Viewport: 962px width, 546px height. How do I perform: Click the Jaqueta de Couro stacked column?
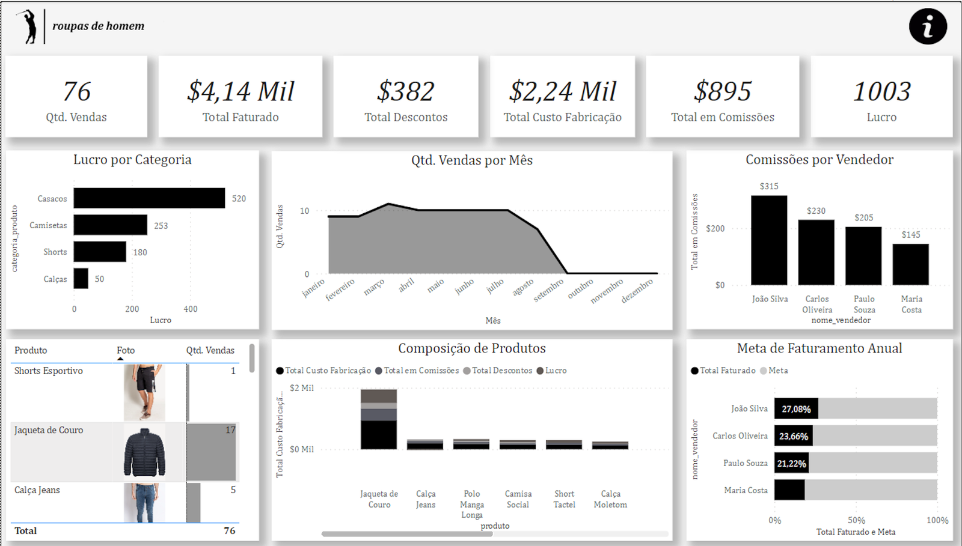coord(379,419)
